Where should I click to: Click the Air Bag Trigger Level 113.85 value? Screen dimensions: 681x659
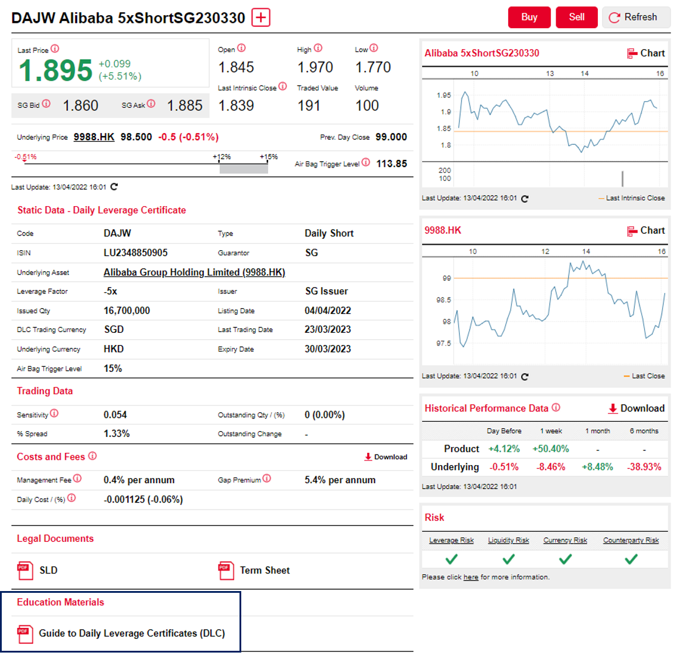coord(392,164)
